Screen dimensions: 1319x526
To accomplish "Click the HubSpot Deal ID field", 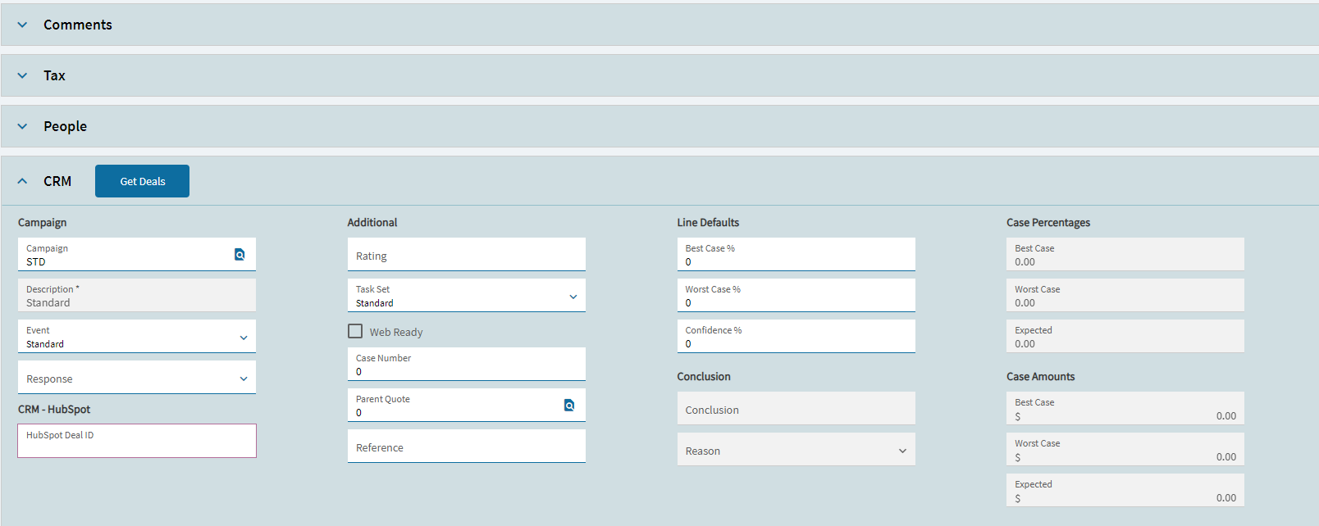I will click(x=137, y=441).
